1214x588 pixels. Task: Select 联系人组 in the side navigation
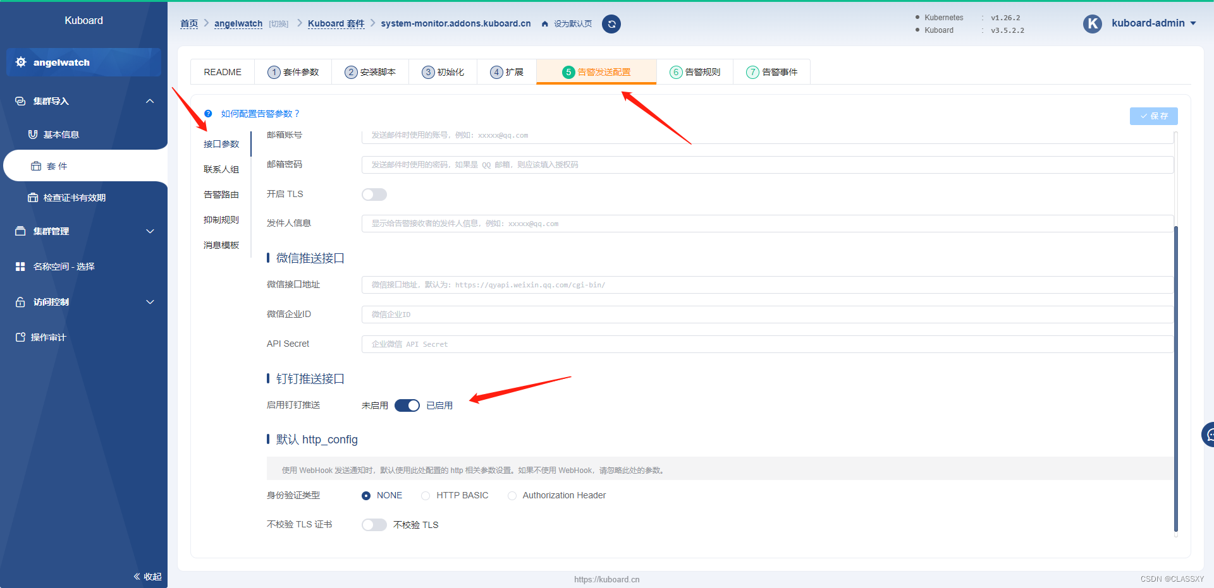point(221,169)
